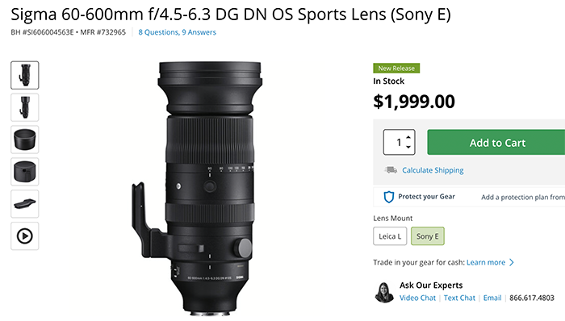Click the shipping truck icon

point(391,170)
